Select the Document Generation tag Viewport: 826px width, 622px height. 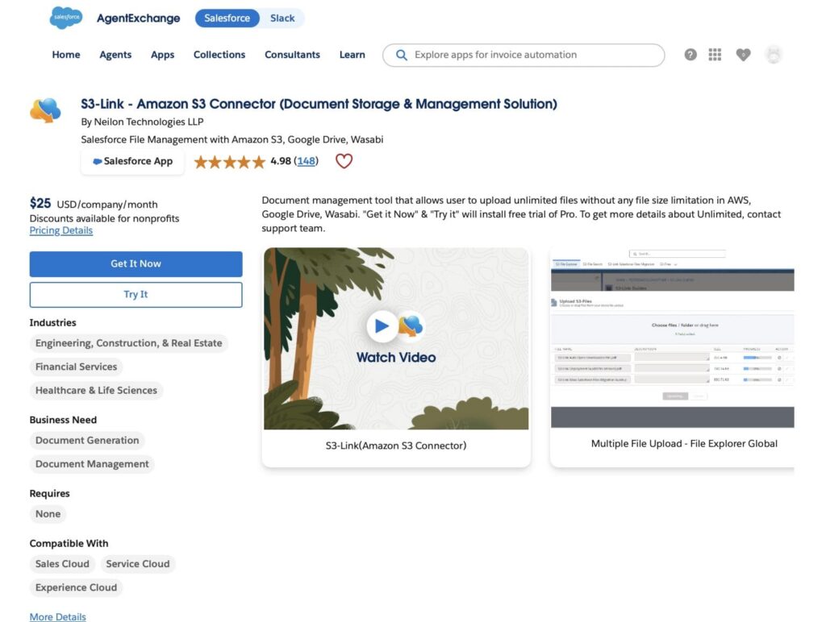point(87,441)
